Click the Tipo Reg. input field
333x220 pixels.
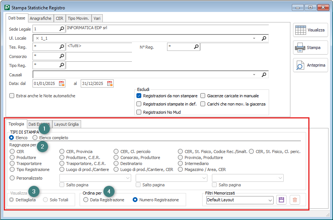click(45, 65)
